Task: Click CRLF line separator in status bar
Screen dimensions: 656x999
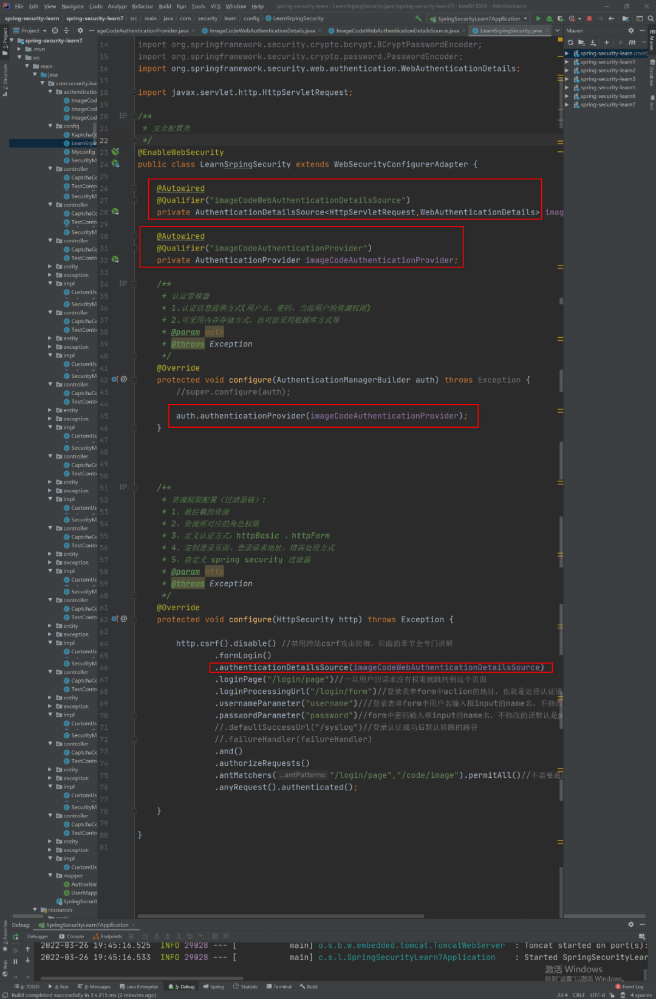Action: point(579,995)
